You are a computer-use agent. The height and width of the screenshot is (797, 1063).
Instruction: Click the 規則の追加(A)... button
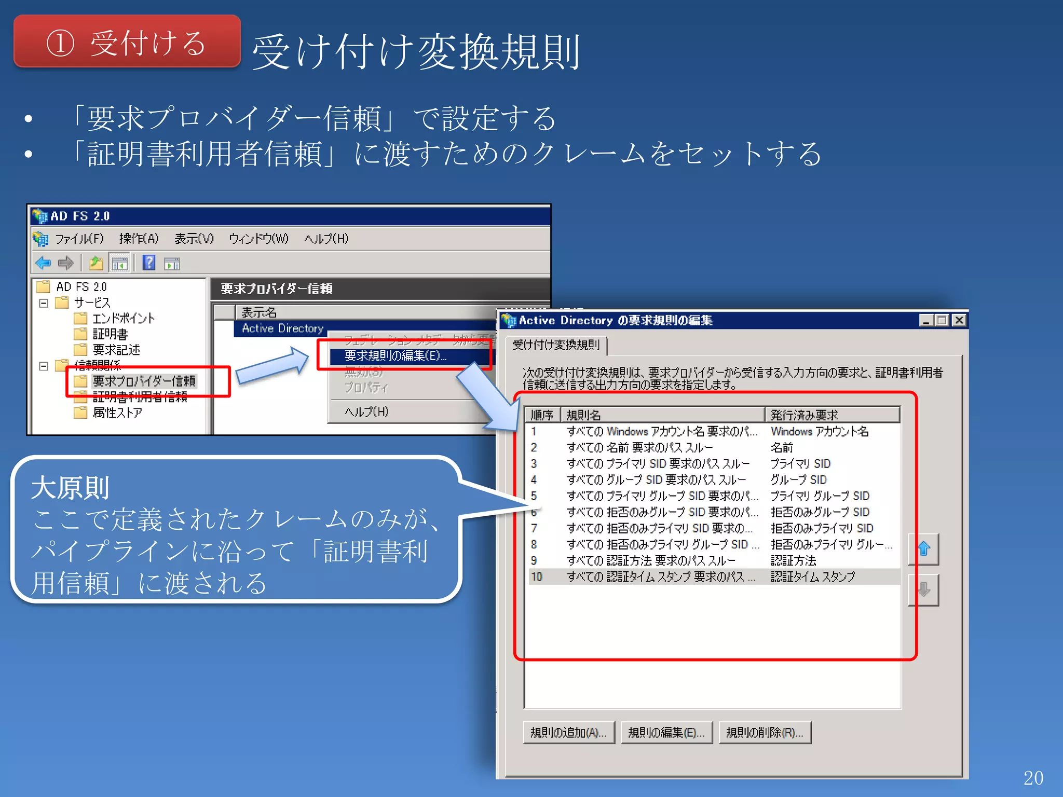click(x=569, y=733)
